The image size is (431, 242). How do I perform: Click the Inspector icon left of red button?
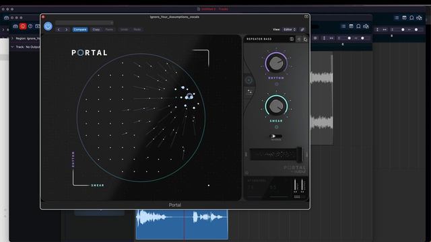click(15, 26)
